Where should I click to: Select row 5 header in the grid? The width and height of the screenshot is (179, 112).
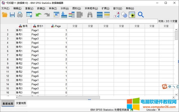[8, 47]
